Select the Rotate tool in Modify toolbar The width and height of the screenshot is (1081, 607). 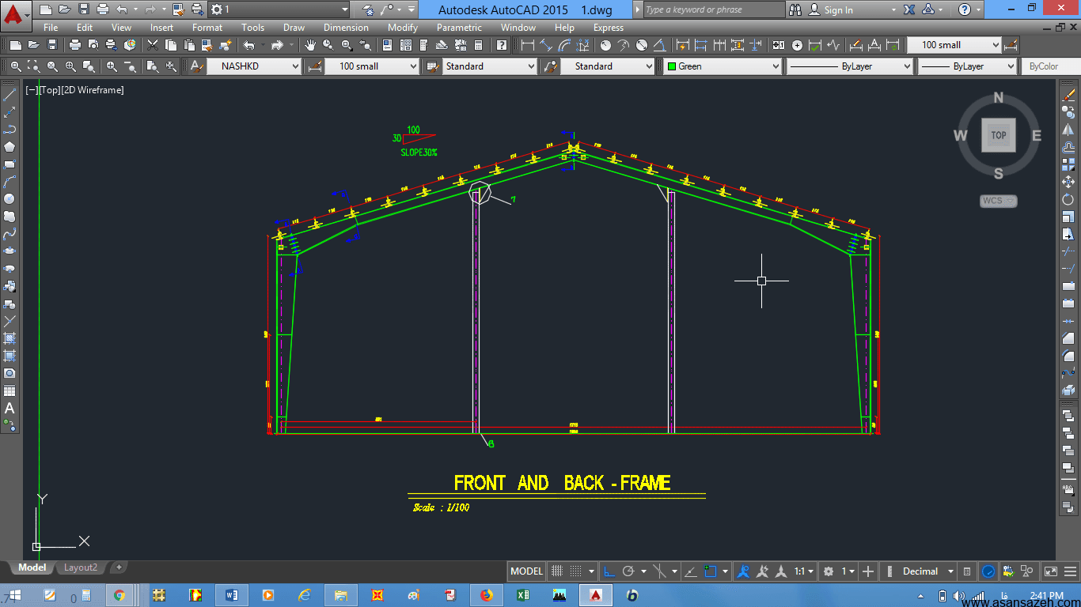click(1068, 199)
